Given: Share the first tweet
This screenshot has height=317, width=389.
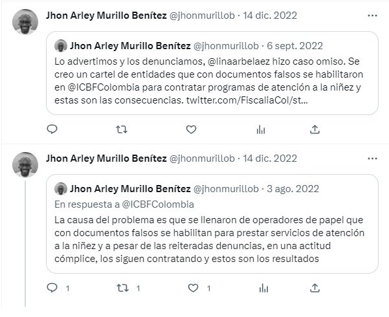Looking at the screenshot, I should [x=315, y=129].
